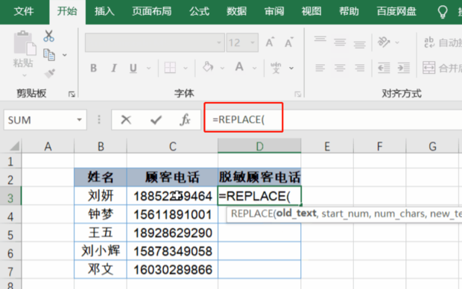The image size is (462, 289).
Task: Select column D header
Action: (x=259, y=146)
